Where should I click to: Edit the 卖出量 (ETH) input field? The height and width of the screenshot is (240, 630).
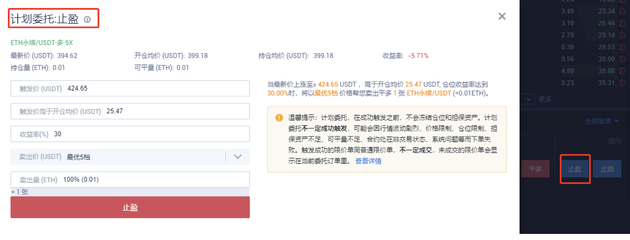pos(130,180)
